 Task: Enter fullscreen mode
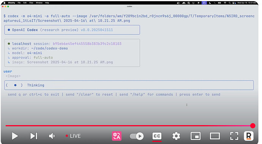point(234,136)
